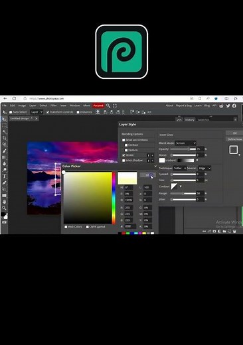Check the CMYK gamut checkbox

[x=88, y=227]
